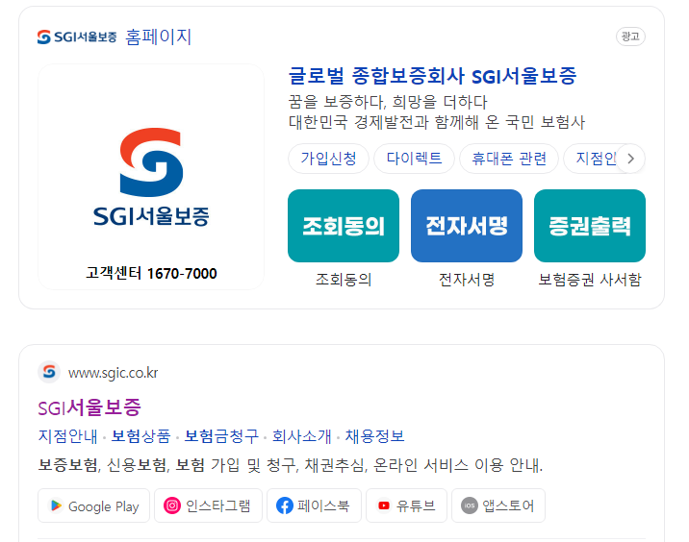Open the 페이스북 social link
The width and height of the screenshot is (689, 542).
[314, 505]
